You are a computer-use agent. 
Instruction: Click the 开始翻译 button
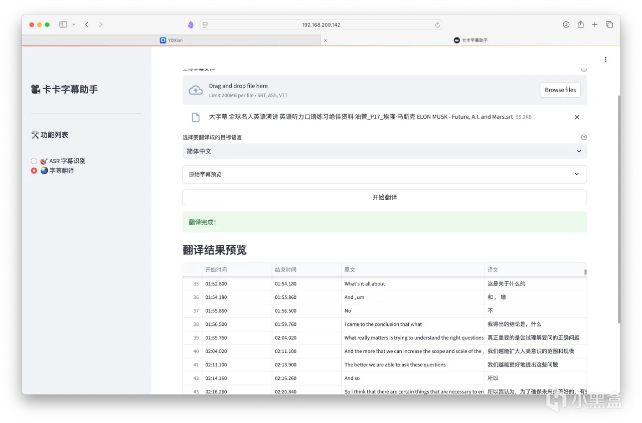click(x=385, y=197)
